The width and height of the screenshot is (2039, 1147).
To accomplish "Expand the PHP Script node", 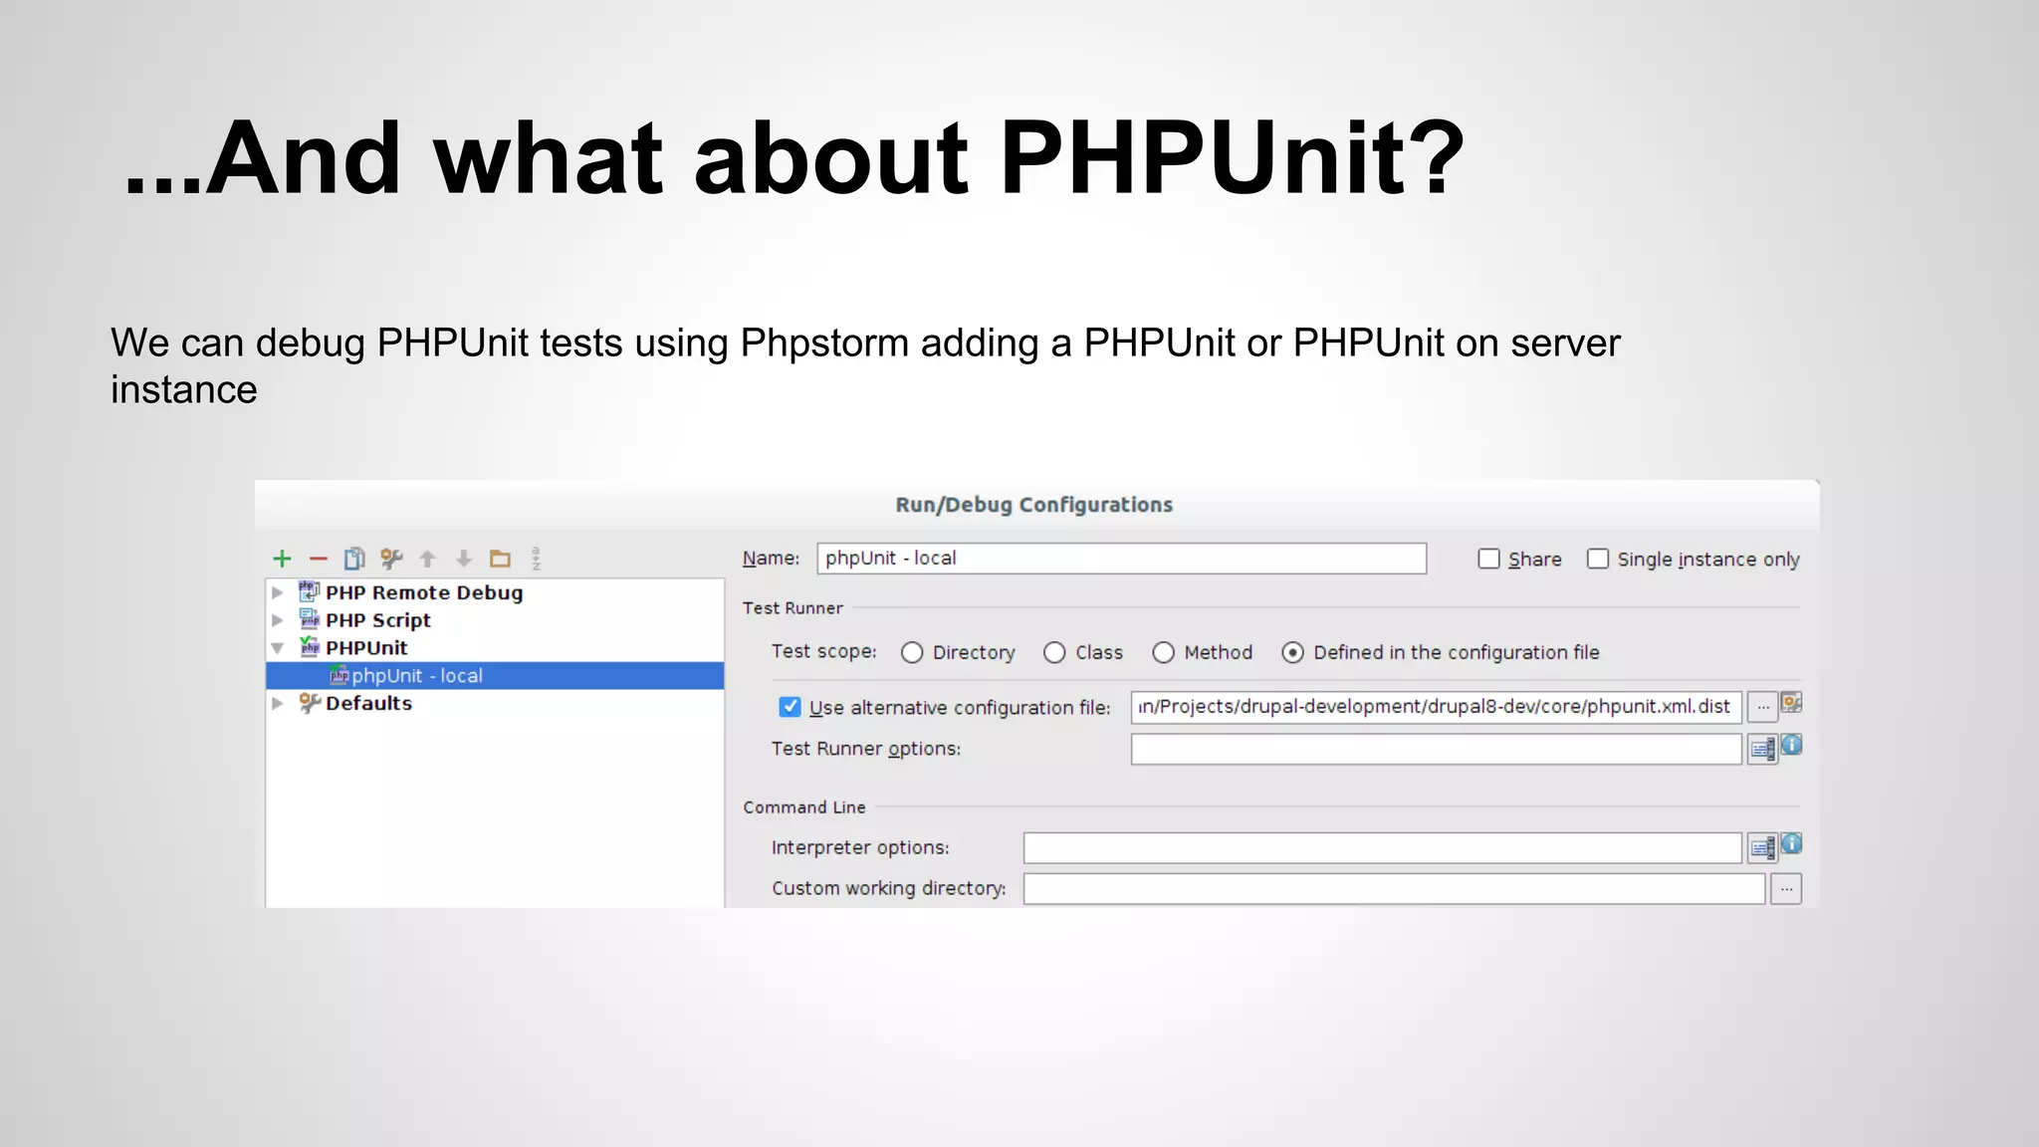I will (x=278, y=620).
